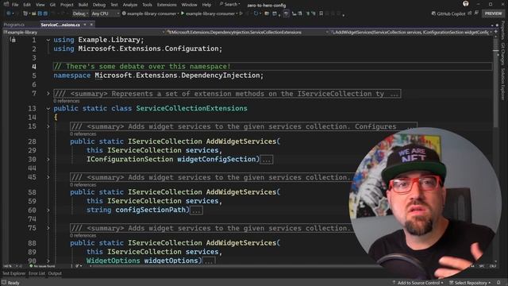The image size is (508, 286).
Task: Open the Debug configuration dropdown
Action: [x=80, y=14]
